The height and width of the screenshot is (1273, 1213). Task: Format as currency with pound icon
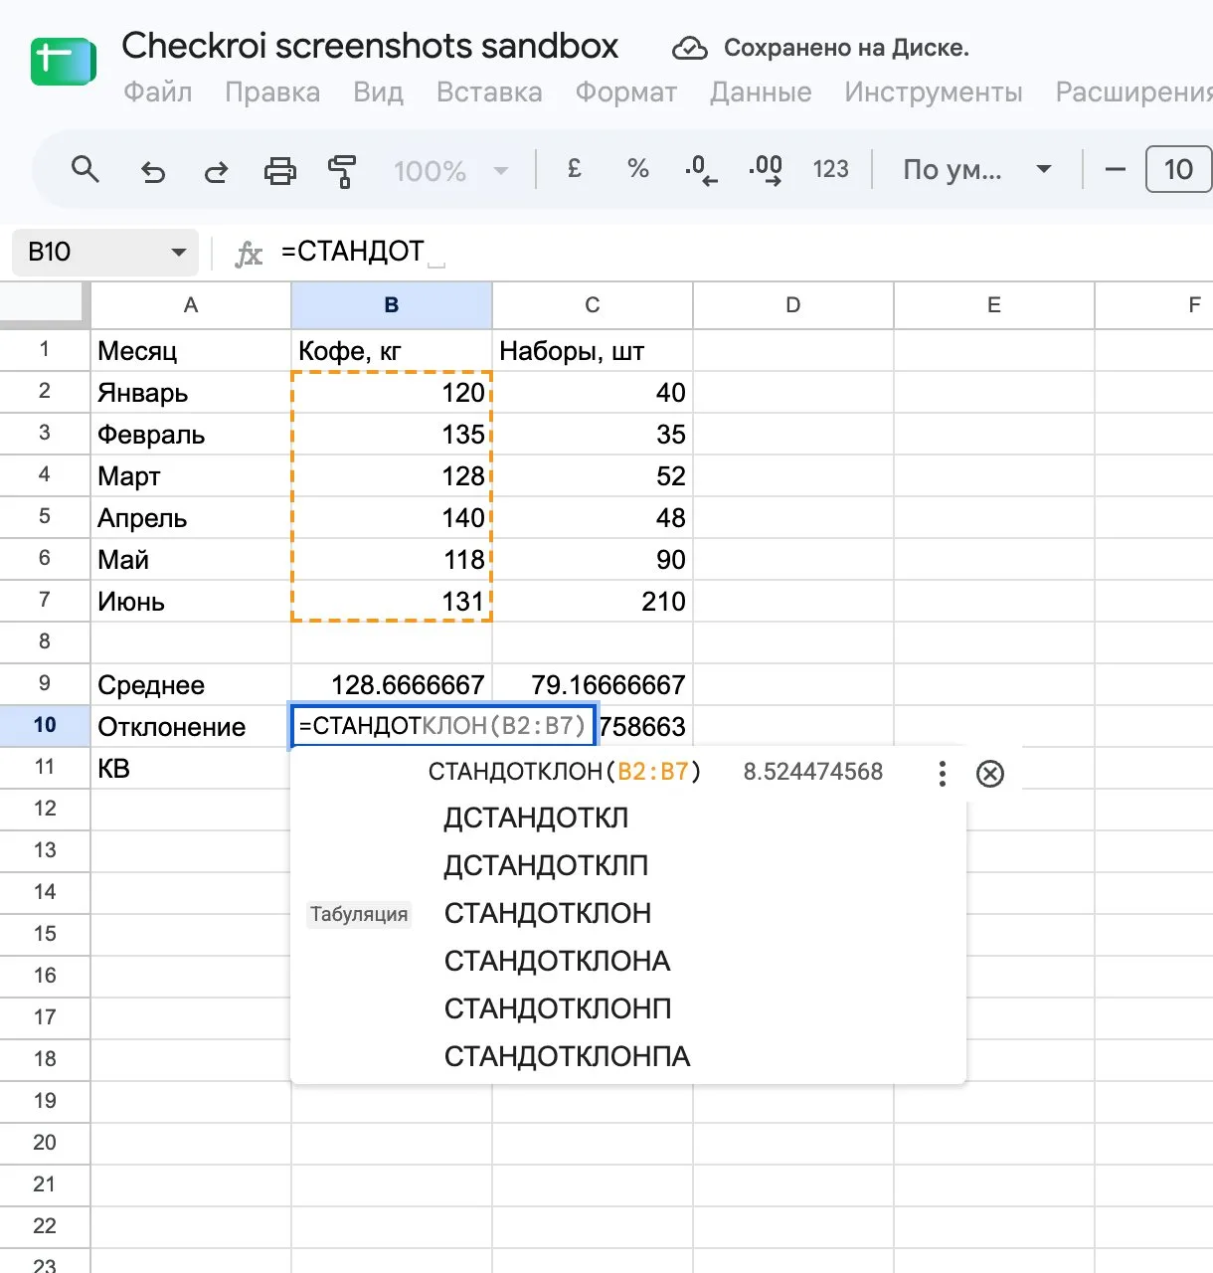click(x=574, y=169)
